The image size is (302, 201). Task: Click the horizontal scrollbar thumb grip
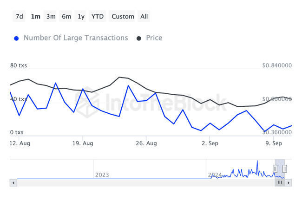(x=280, y=183)
